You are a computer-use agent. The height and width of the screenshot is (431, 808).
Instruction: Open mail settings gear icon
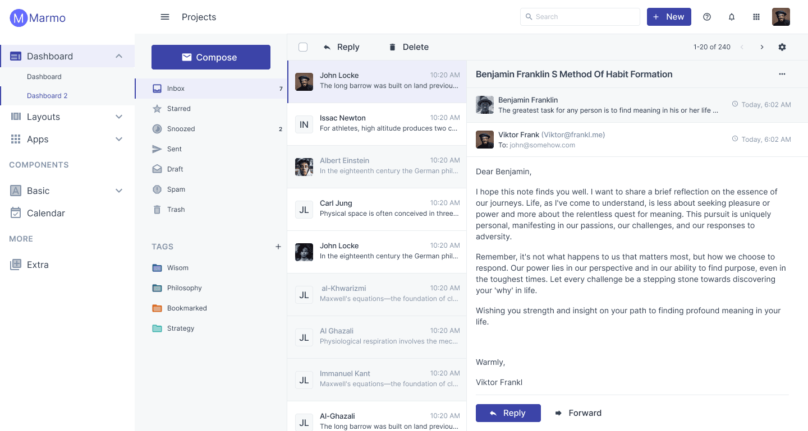click(x=782, y=47)
